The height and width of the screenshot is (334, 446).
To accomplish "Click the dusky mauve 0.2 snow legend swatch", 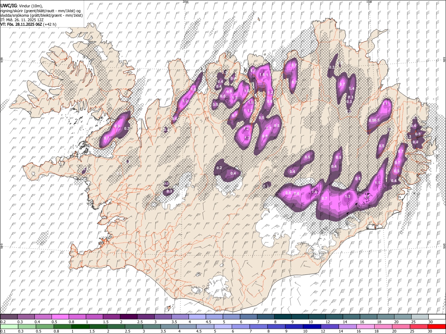I will coord(9,317).
